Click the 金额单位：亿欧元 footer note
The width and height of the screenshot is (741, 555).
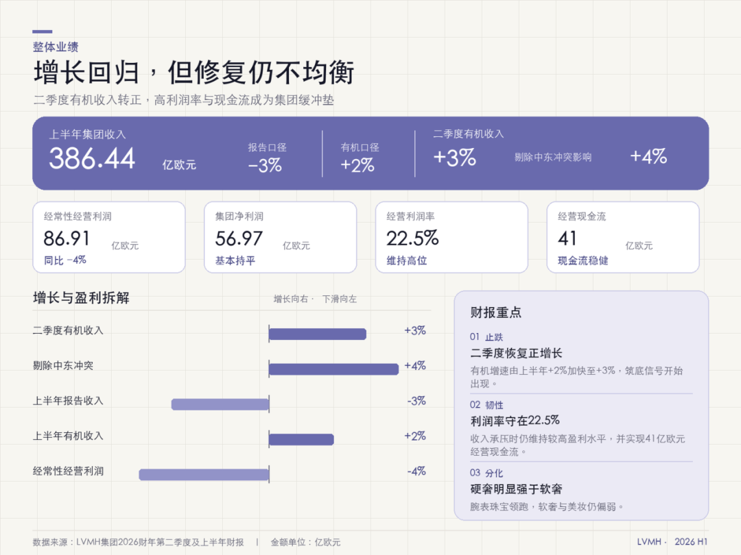(305, 542)
